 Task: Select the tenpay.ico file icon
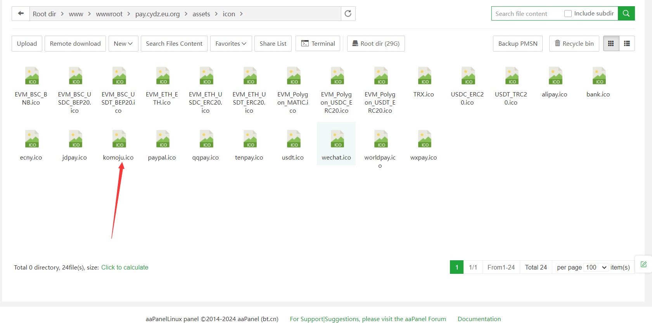(250, 139)
